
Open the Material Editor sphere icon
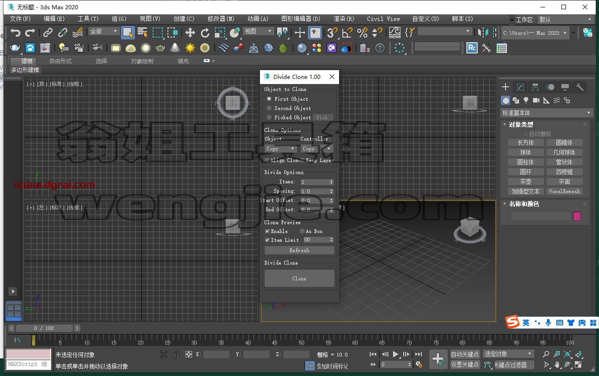(302, 48)
